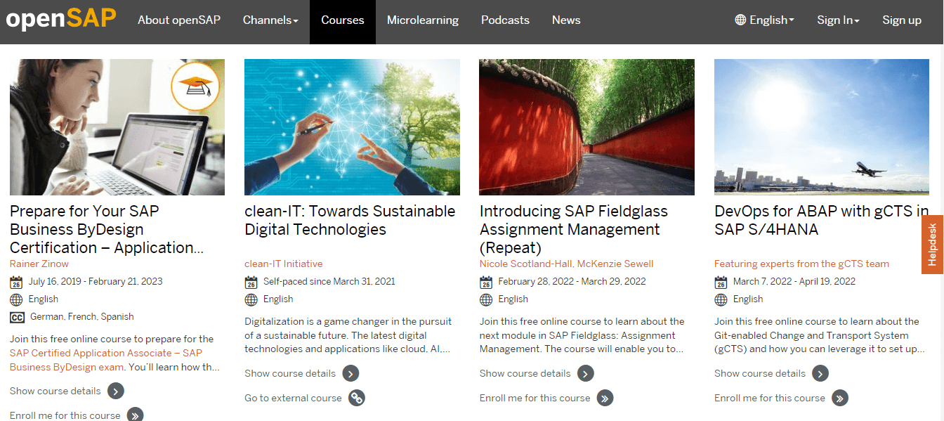Image resolution: width=944 pixels, height=421 pixels.
Task: Click the arrow icon beside Show course details for SAP Fieldglass
Action: [x=586, y=373]
